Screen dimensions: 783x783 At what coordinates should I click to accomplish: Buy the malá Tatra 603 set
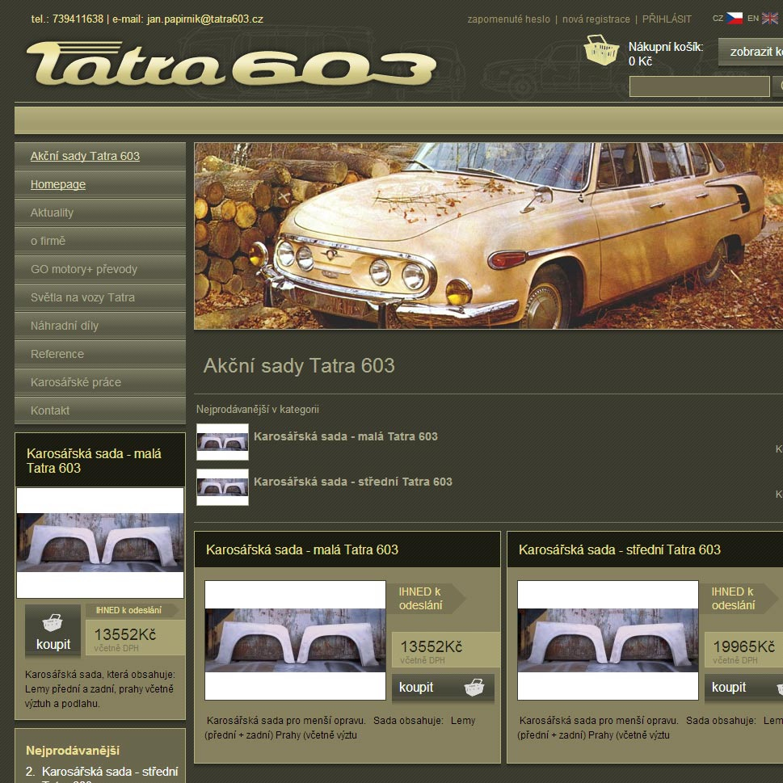(442, 688)
